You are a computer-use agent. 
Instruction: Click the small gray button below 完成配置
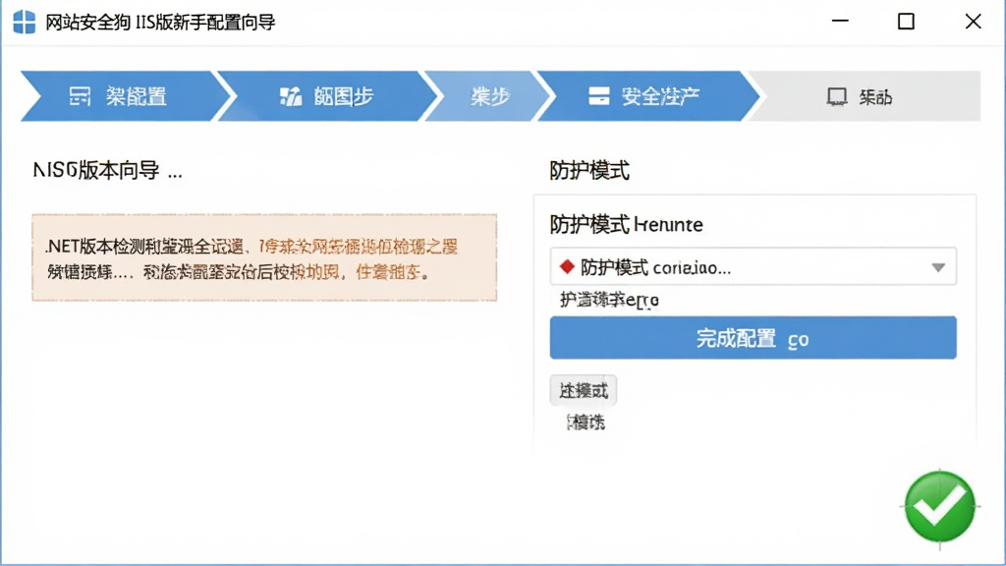coord(584,390)
